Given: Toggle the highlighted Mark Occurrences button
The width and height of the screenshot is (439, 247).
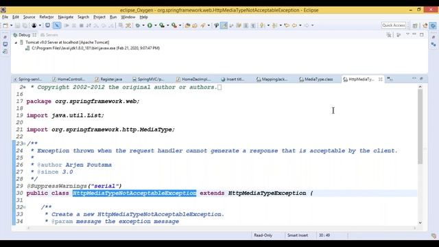Looking at the screenshot, I should point(224,25).
